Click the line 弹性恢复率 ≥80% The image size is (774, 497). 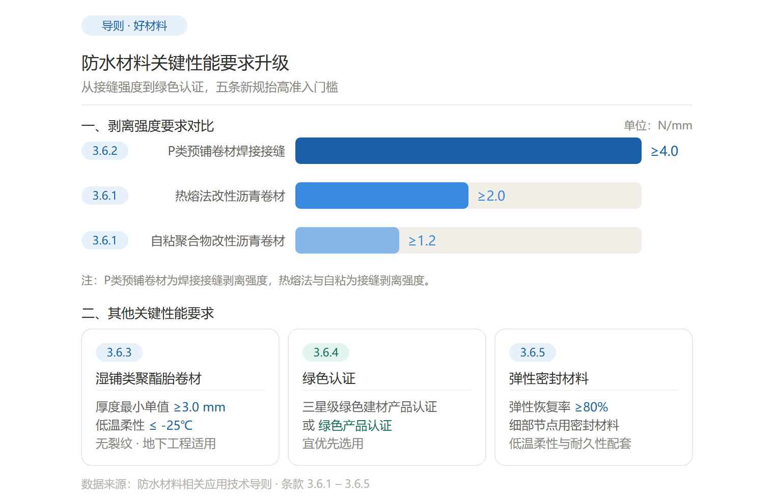point(559,407)
